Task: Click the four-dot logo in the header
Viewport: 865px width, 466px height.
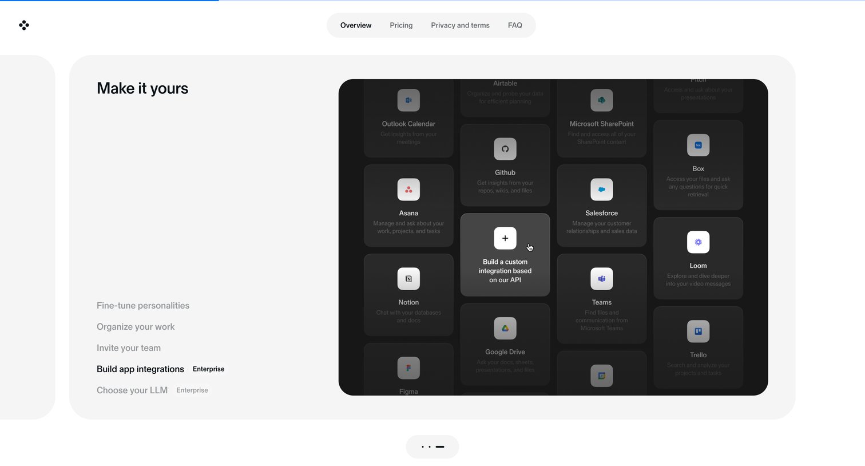Action: pyautogui.click(x=24, y=25)
